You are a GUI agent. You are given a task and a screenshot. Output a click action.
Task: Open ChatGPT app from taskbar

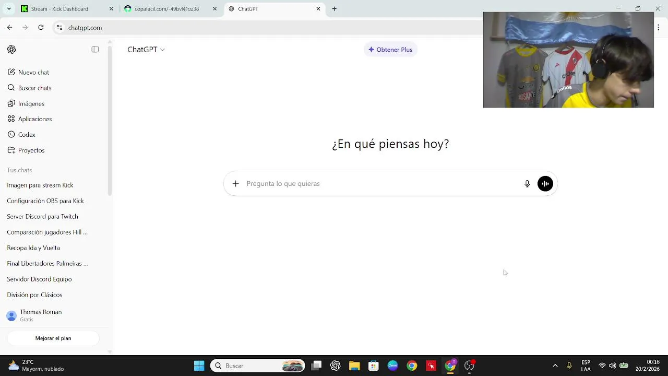pyautogui.click(x=336, y=366)
